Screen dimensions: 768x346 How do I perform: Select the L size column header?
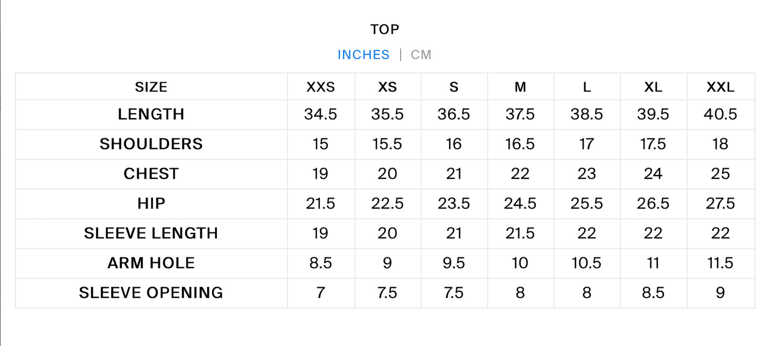click(x=587, y=87)
